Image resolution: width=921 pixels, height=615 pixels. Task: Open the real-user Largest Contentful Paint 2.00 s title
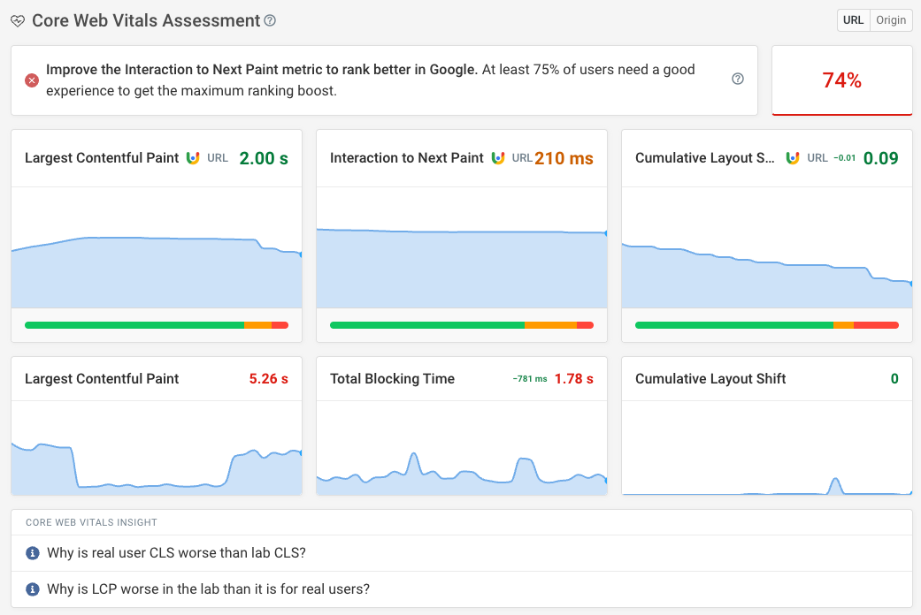click(x=100, y=158)
